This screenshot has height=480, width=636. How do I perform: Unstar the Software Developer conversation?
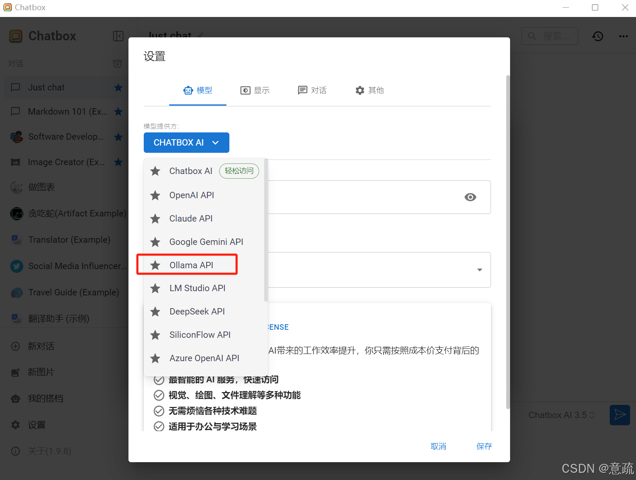coord(118,137)
